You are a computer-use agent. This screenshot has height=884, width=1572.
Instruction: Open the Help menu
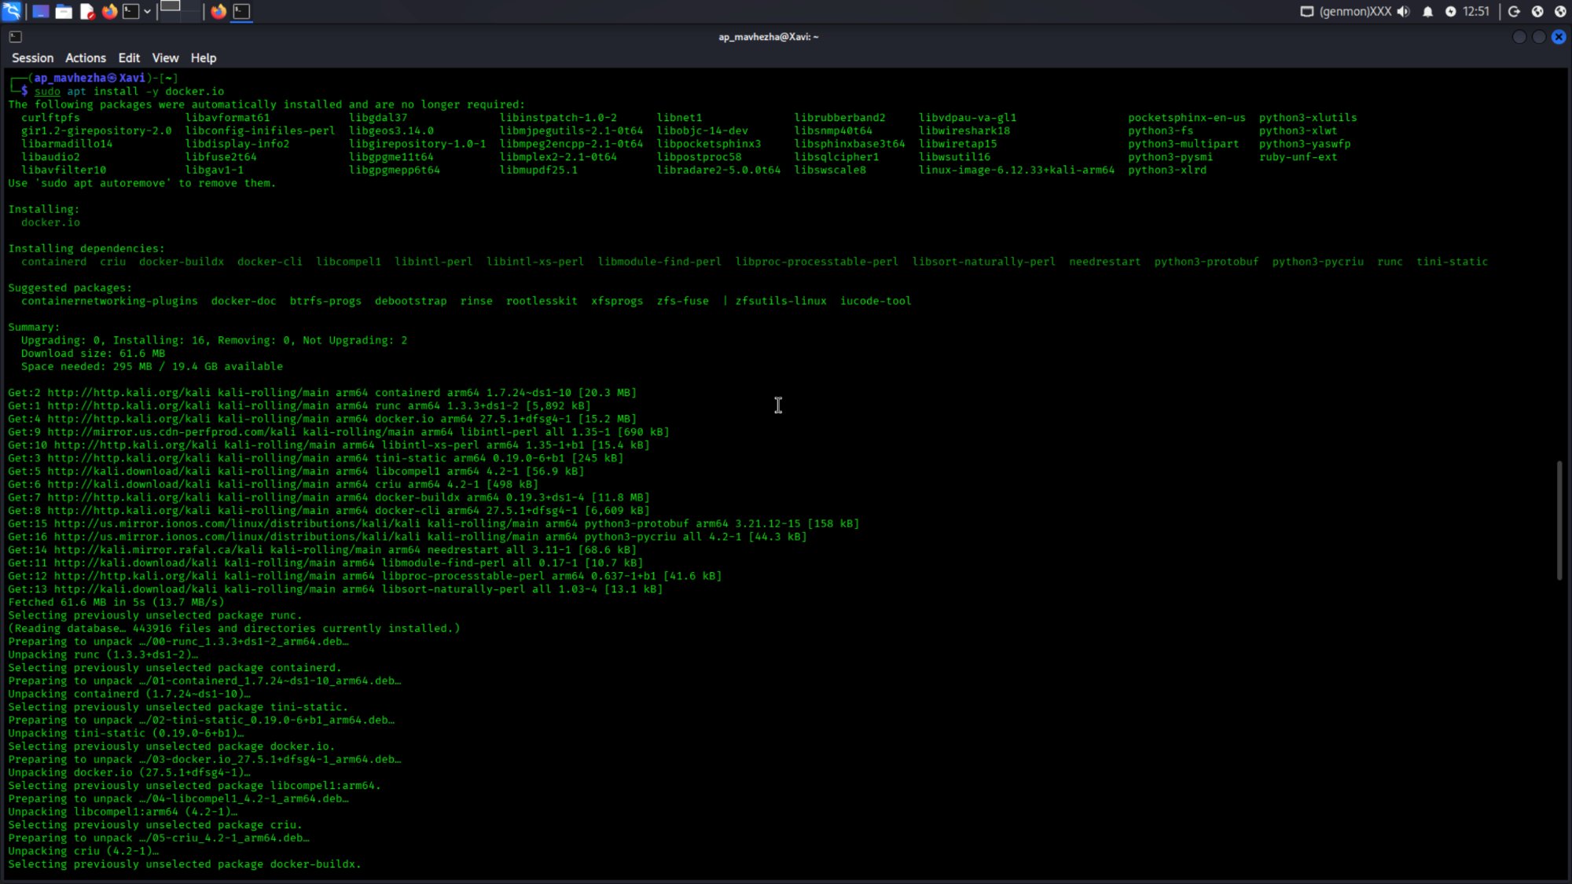(204, 58)
